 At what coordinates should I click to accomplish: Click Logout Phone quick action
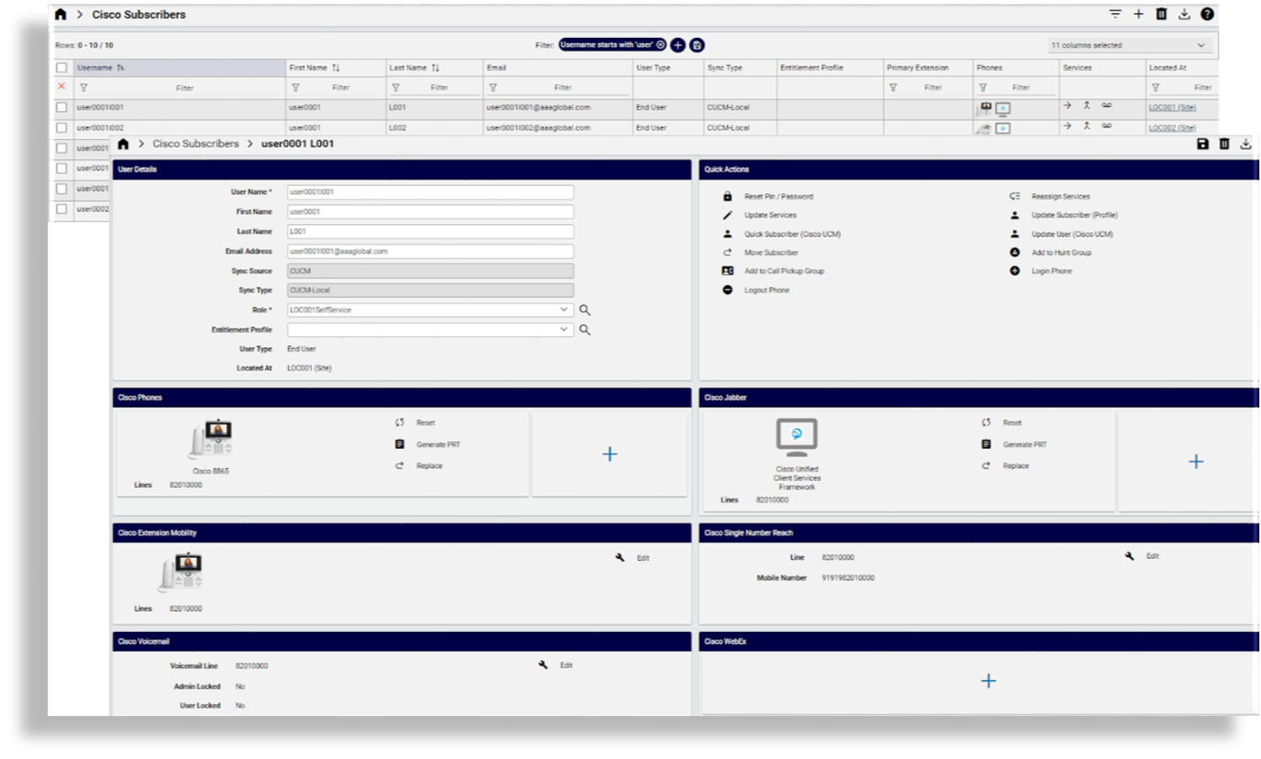[767, 290]
